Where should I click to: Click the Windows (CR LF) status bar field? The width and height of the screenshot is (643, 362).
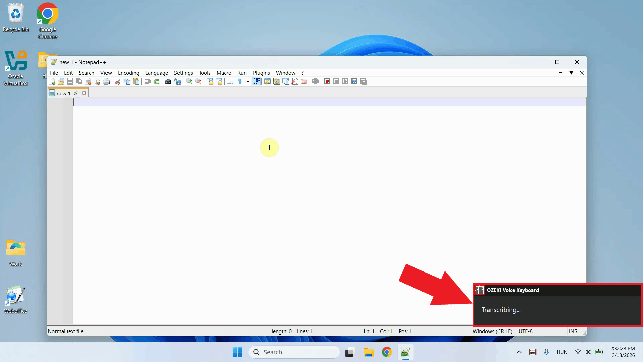tap(492, 331)
